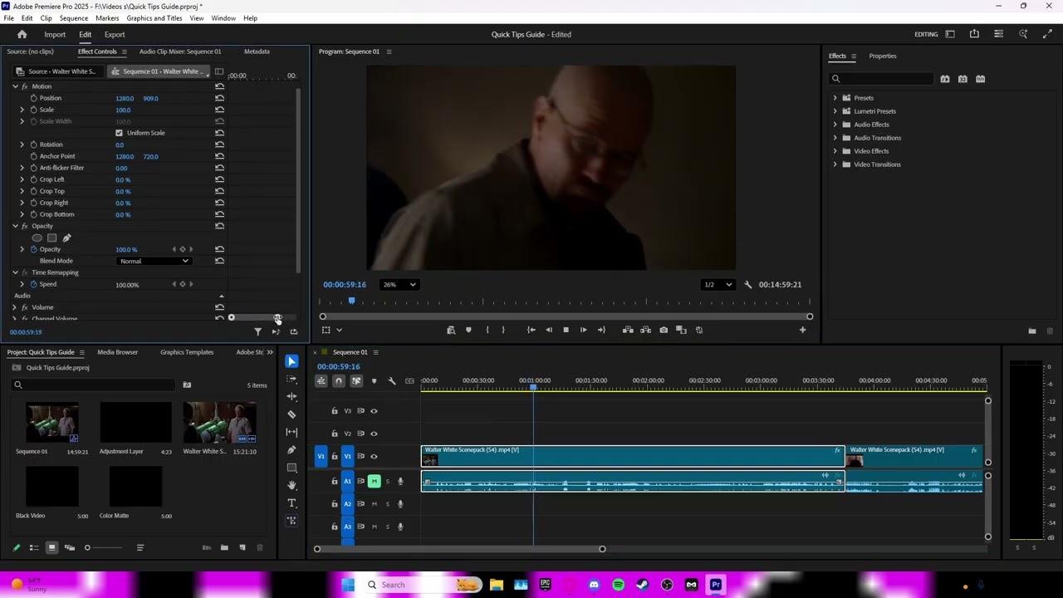Screen dimensions: 1063x598
Task: Select the Slip tool
Action: tap(291, 432)
